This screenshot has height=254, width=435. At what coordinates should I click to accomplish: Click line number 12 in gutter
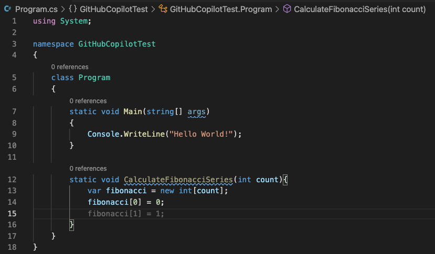[x=12, y=180]
